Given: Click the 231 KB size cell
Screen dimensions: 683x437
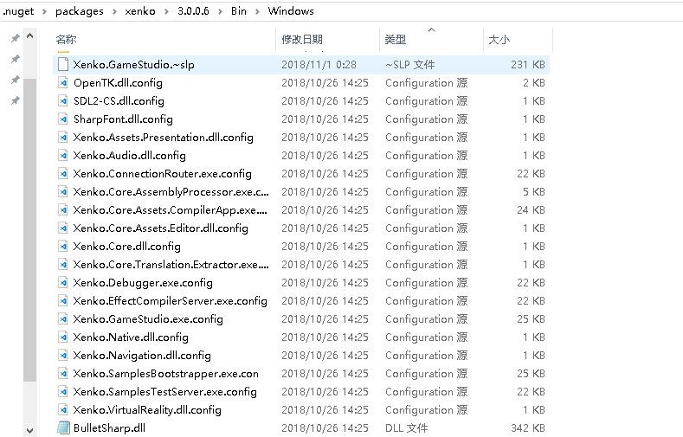Looking at the screenshot, I should 528,65.
